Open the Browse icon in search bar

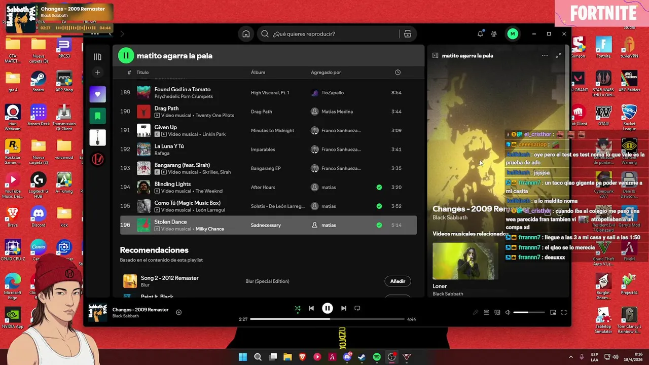point(407,34)
